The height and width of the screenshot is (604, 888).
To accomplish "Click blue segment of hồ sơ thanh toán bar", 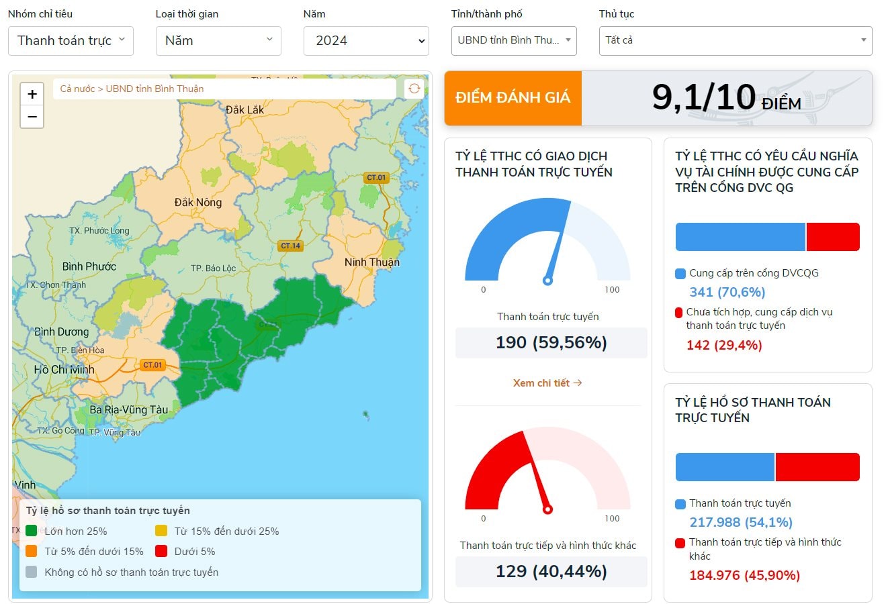I will click(725, 467).
